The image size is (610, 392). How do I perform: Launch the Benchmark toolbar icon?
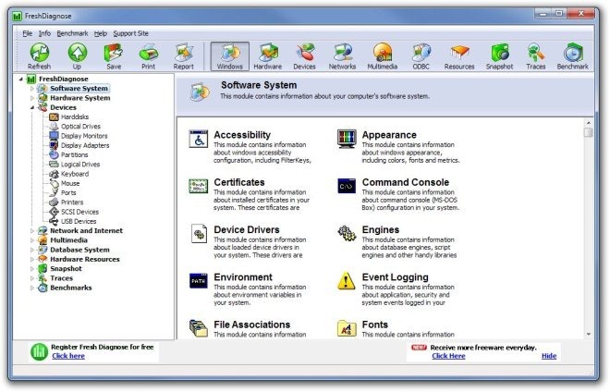pos(573,56)
